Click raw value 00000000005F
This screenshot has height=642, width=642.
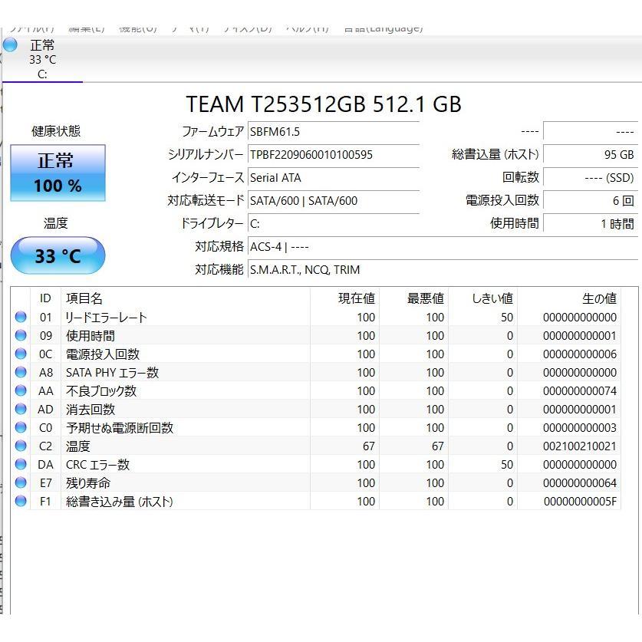coord(580,502)
